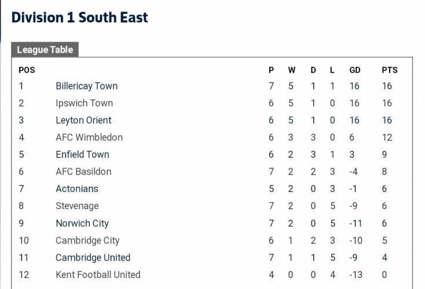Click the PTS column header
The image size is (425, 289).
point(390,70)
